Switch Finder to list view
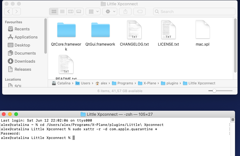Viewport: 240px width, 156px height. click(62, 11)
